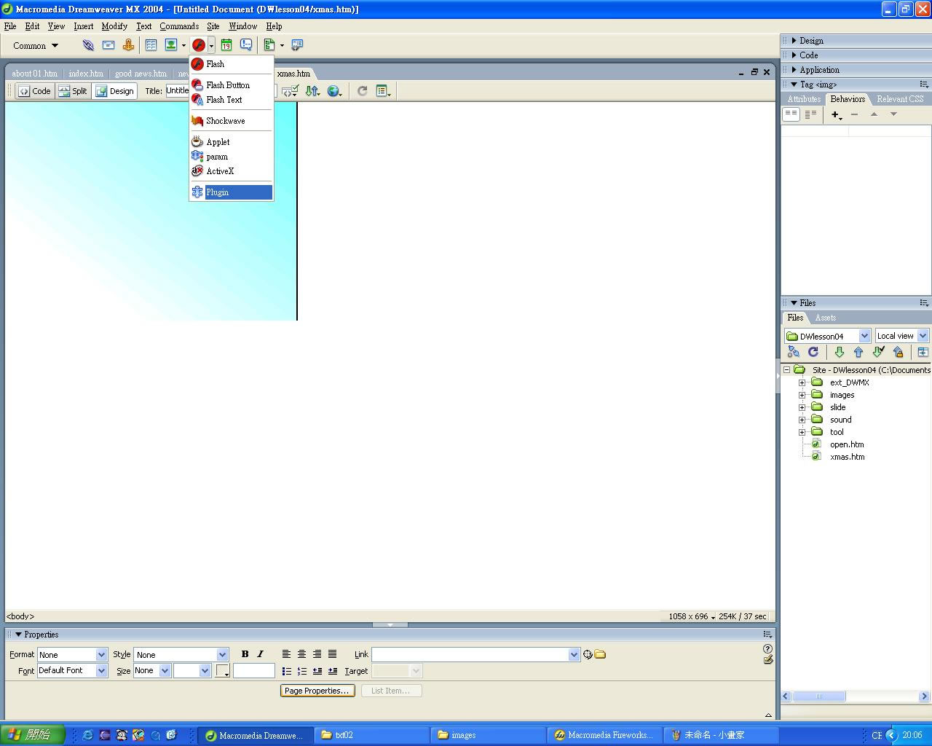
Task: Click the Insert Table icon
Action: click(x=151, y=45)
